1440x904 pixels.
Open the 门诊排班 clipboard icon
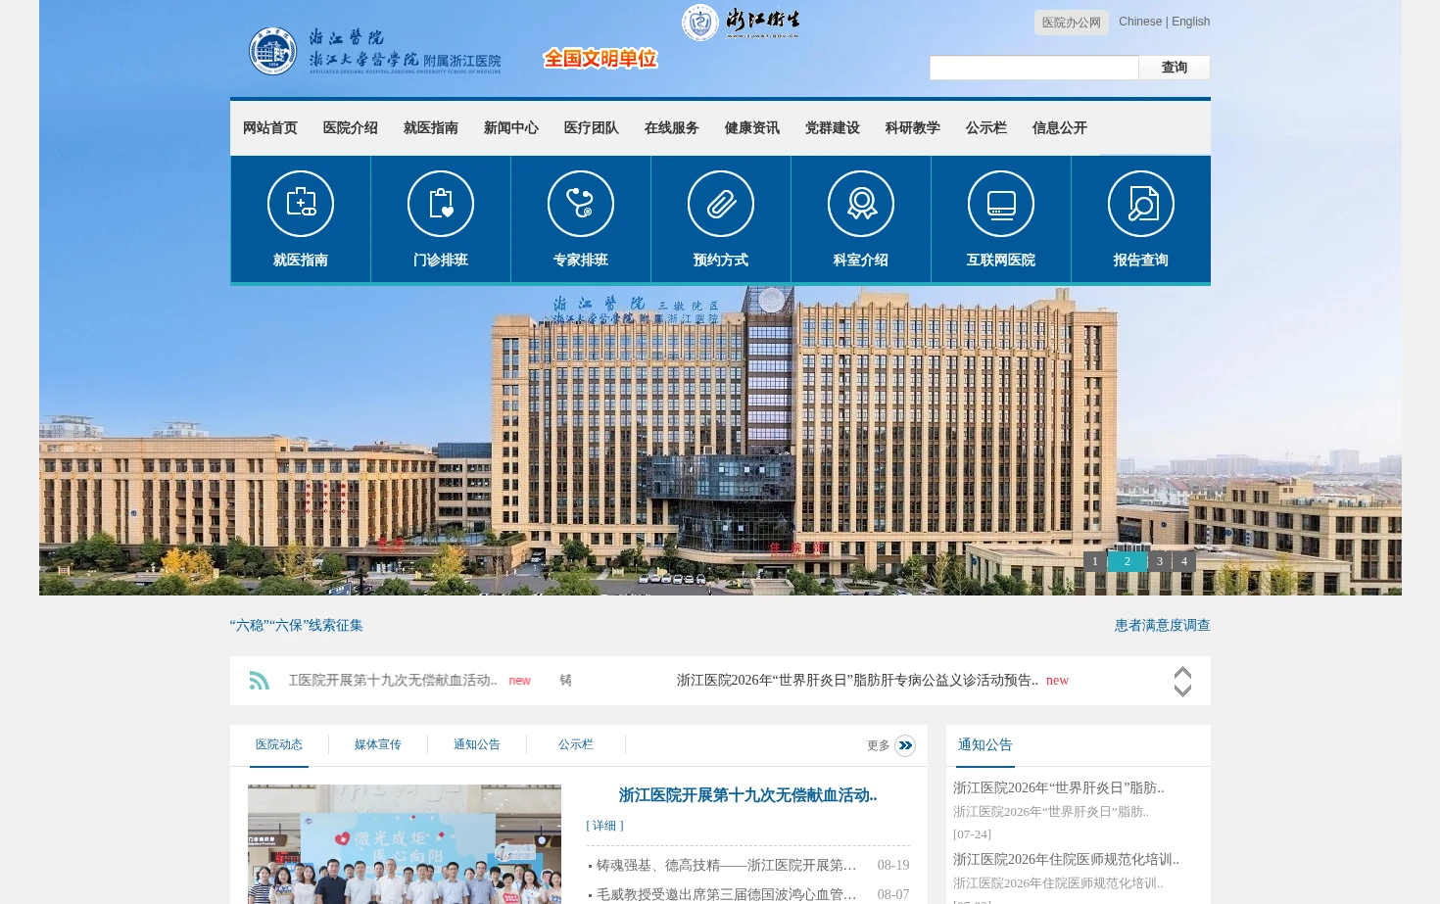(441, 204)
